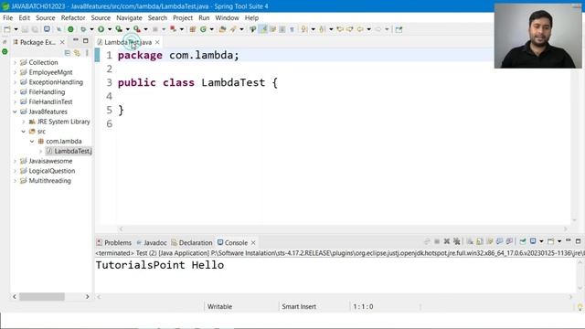The width and height of the screenshot is (585, 329).
Task: Click Remove All Terminated Launches icon
Action: (457, 241)
